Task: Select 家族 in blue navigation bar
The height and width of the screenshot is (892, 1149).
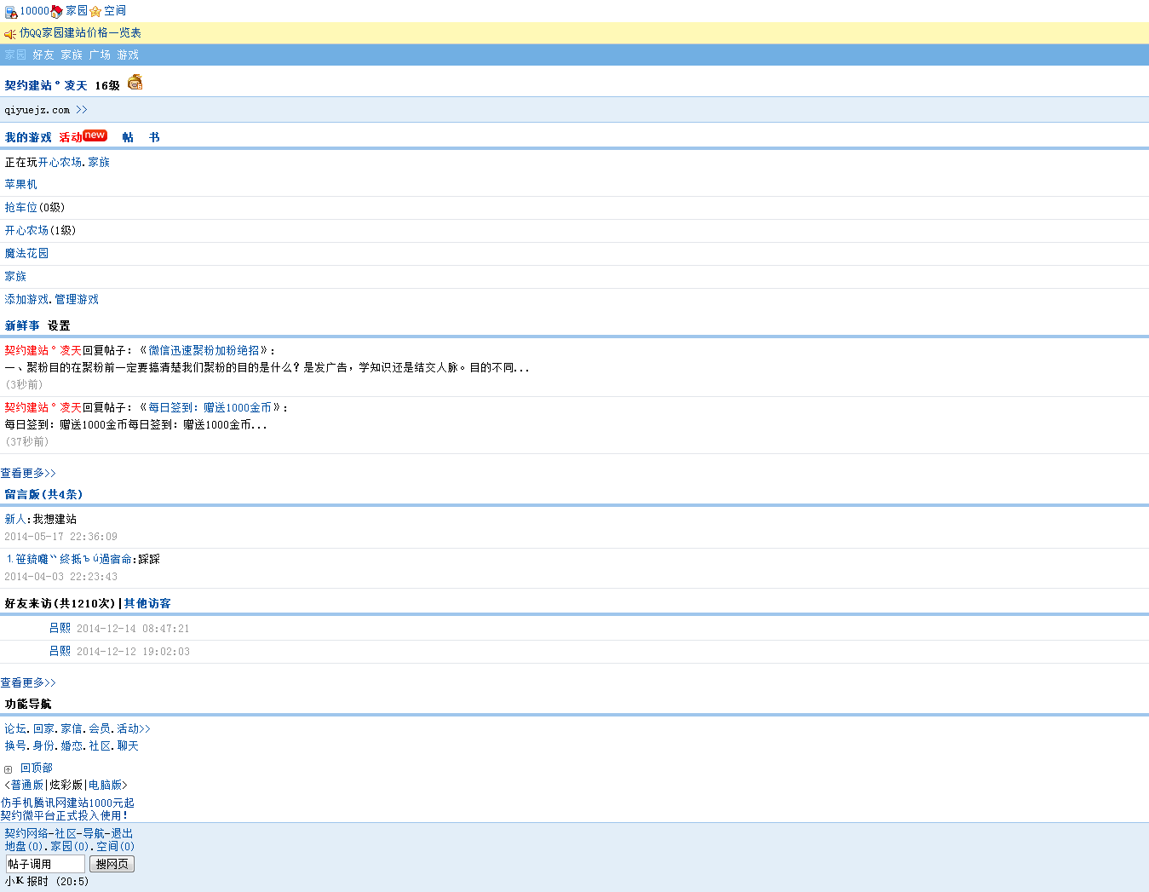Action: pyautogui.click(x=72, y=55)
